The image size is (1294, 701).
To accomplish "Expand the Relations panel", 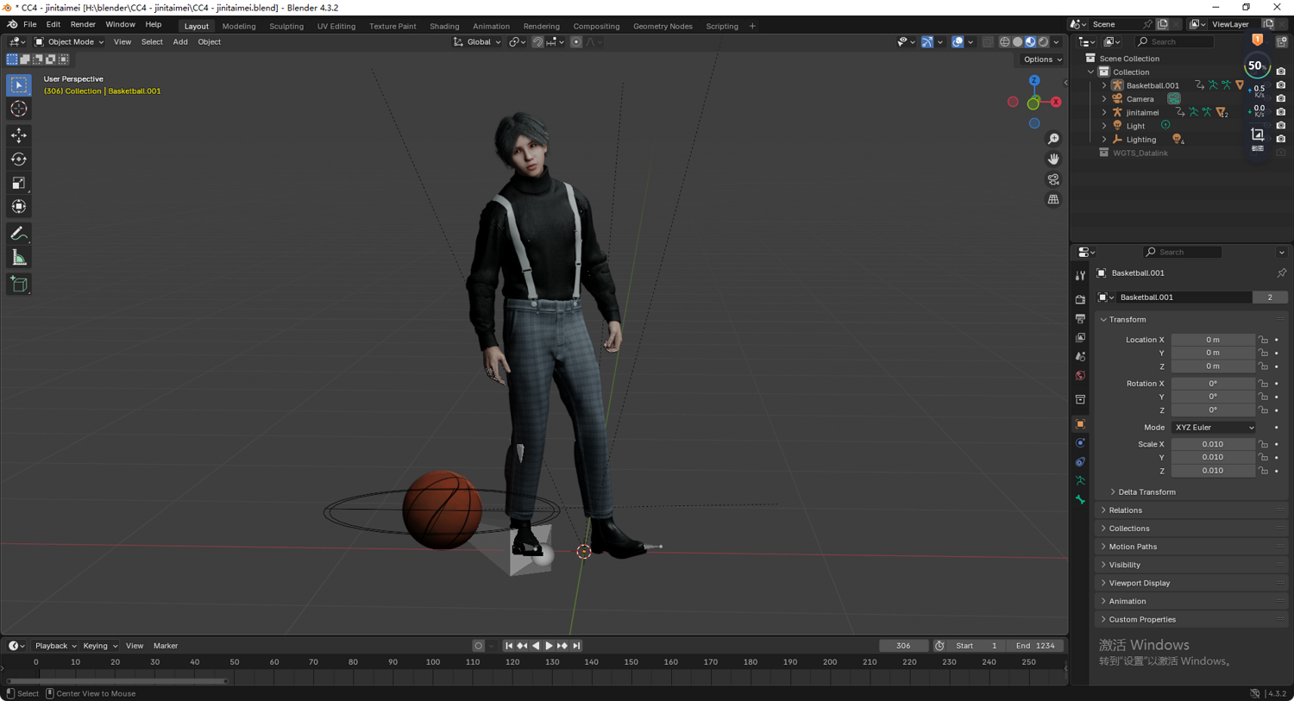I will click(1192, 510).
